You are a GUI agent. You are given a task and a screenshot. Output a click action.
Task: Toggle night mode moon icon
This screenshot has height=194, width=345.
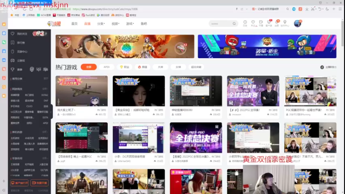pos(327,9)
